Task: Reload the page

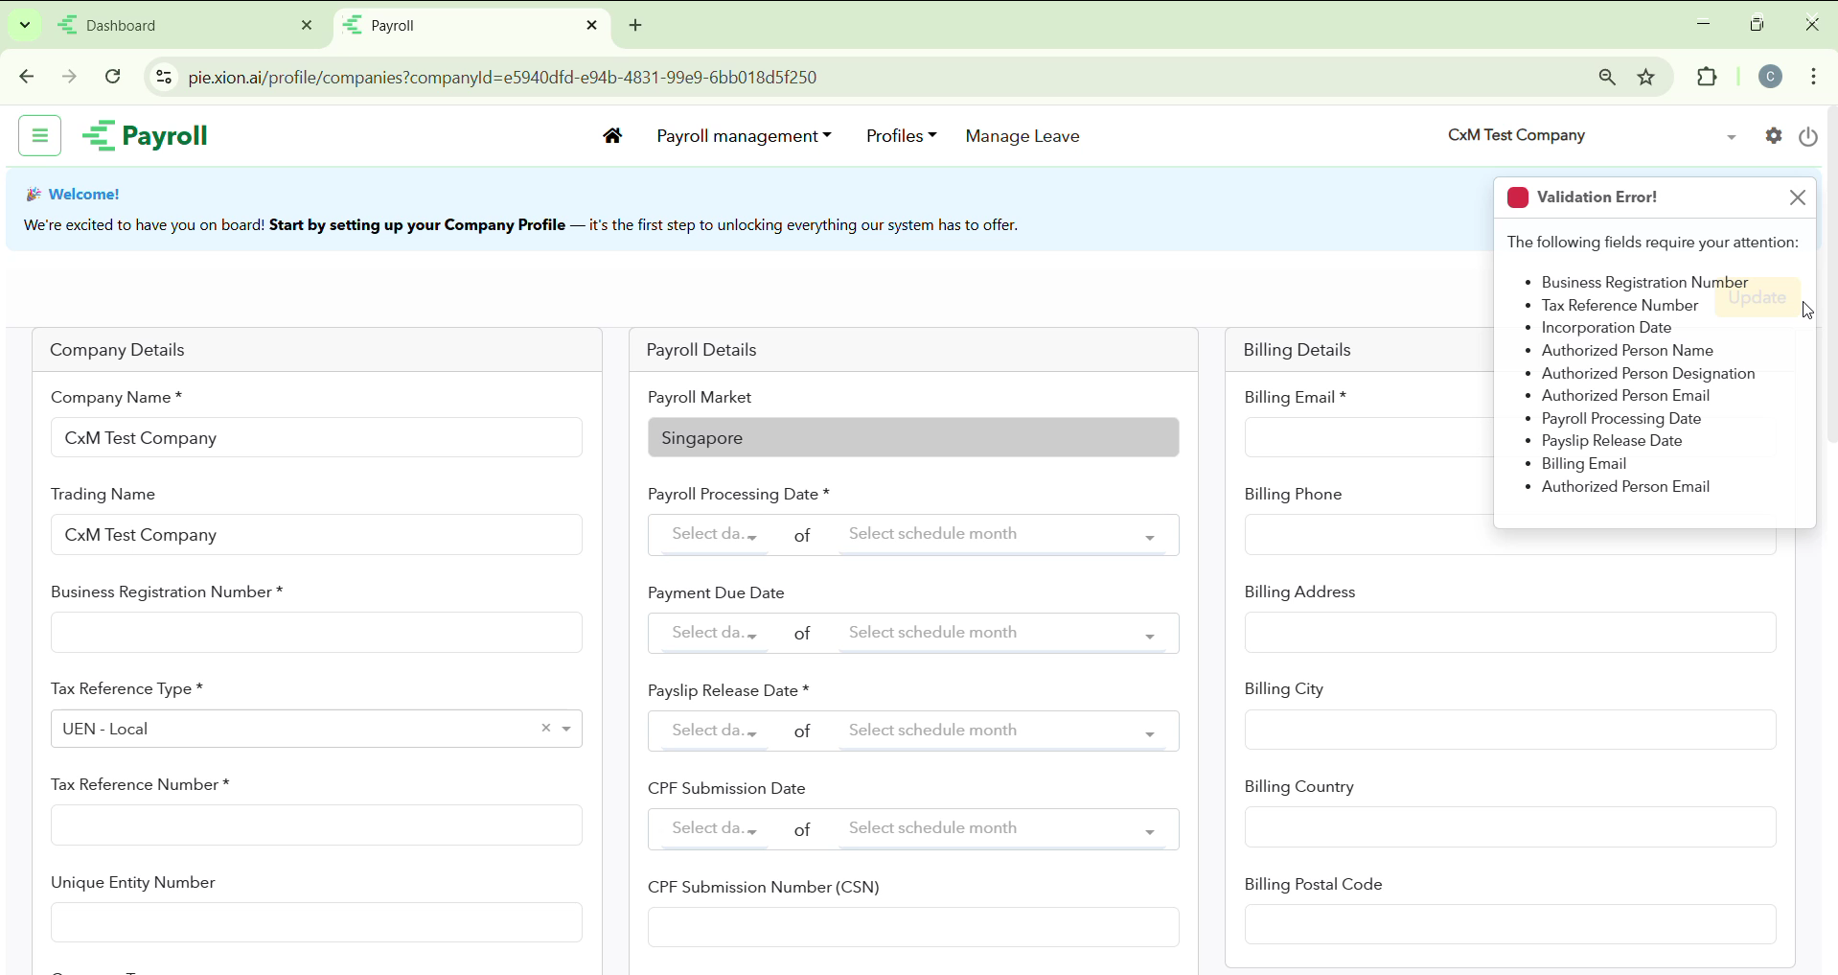Action: click(113, 78)
